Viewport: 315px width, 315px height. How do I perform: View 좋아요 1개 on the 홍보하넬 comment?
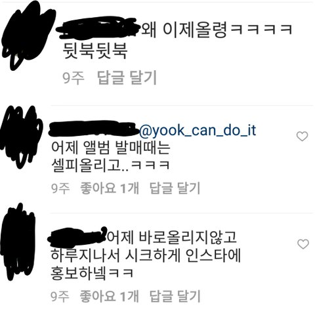point(109,296)
